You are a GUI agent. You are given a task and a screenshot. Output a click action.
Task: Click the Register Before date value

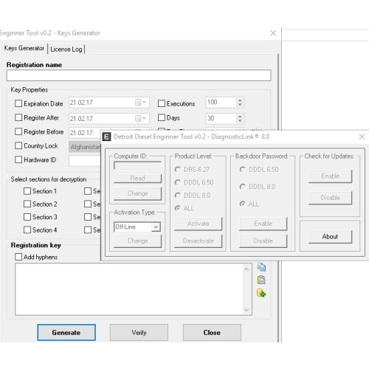(x=81, y=133)
